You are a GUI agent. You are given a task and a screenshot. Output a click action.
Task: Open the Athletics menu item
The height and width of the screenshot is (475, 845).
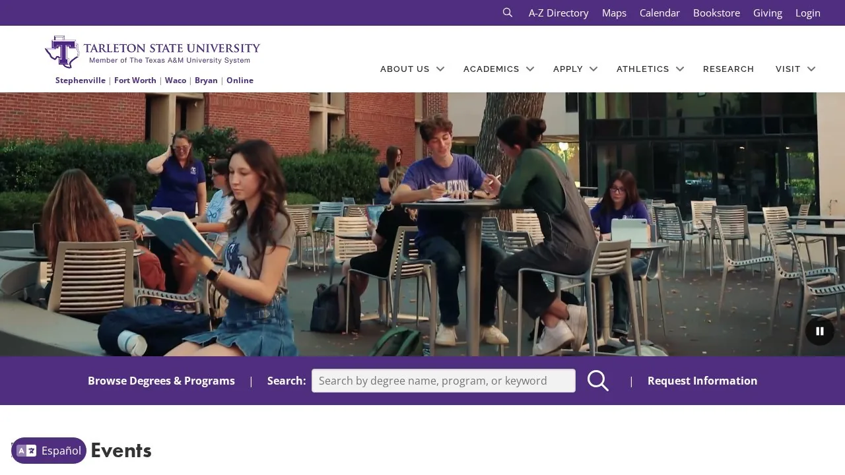[643, 69]
